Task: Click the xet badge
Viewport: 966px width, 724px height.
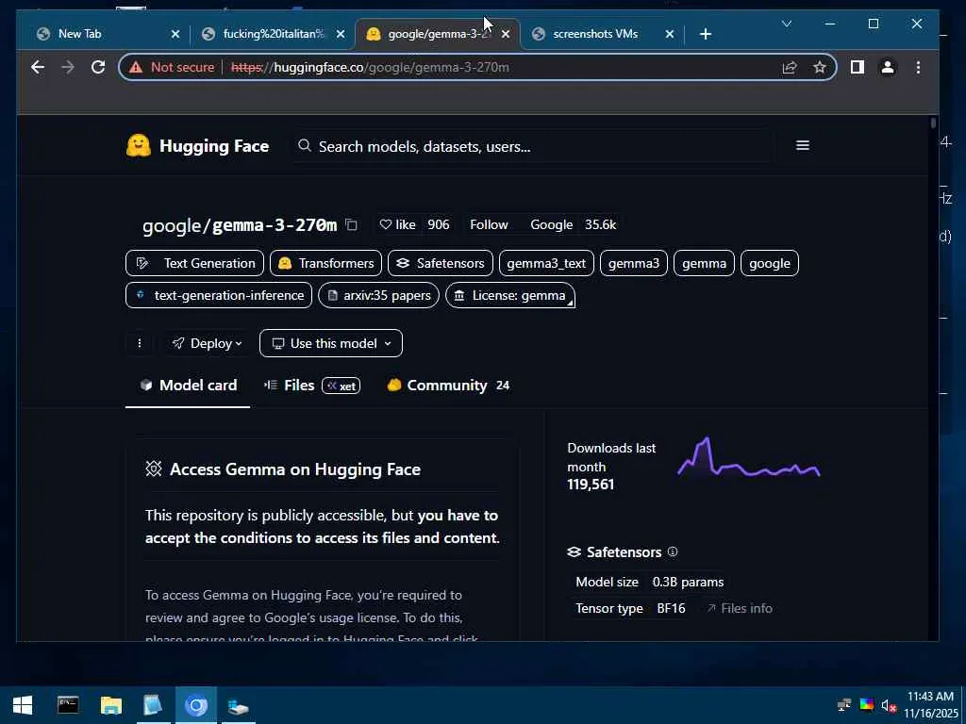Action: click(x=341, y=386)
